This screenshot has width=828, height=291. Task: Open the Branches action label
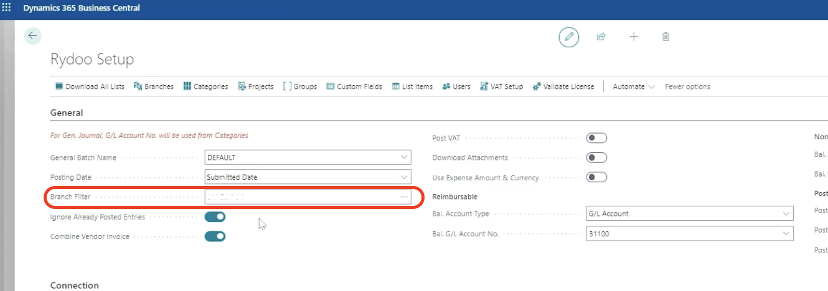(x=159, y=86)
